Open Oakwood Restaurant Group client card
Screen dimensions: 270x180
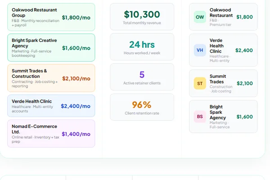[x=51, y=17]
